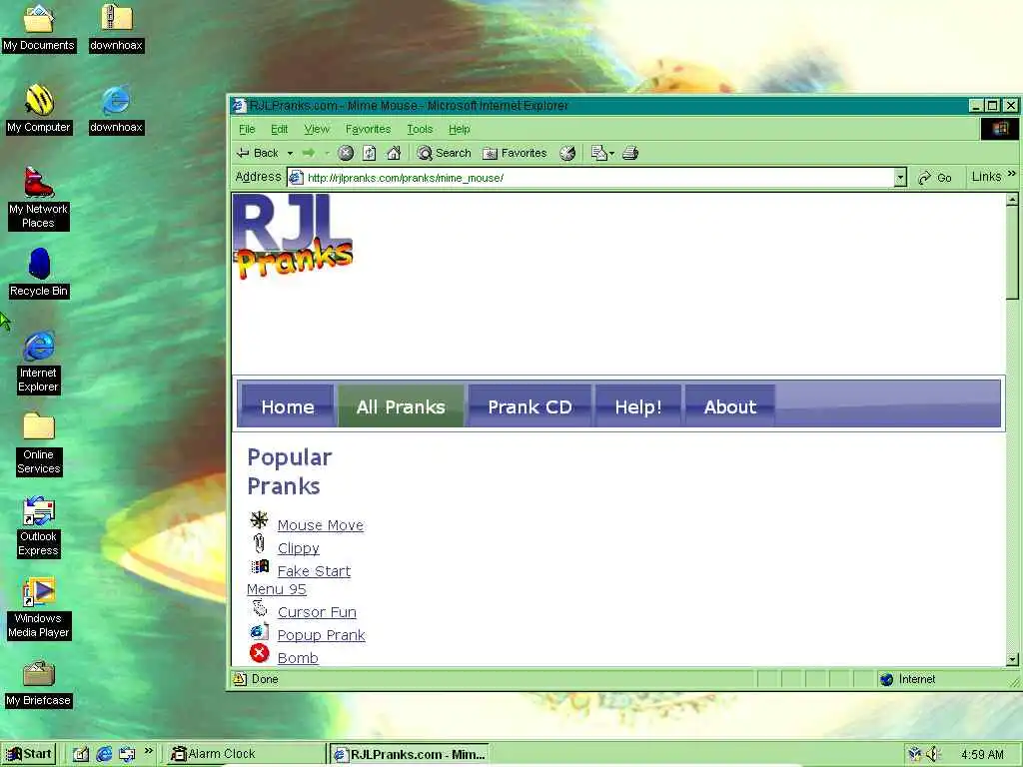Image resolution: width=1023 pixels, height=767 pixels.
Task: Click the History globe icon
Action: point(567,153)
